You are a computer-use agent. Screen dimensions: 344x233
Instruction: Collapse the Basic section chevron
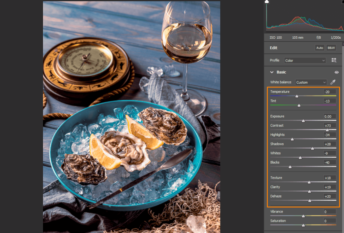point(272,72)
